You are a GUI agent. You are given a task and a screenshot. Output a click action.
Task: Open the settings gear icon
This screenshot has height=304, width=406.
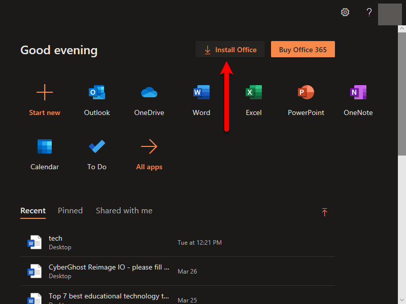[345, 12]
